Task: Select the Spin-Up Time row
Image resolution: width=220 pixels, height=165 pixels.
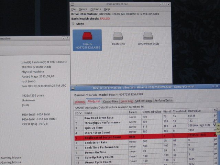Action: (x=145, y=126)
